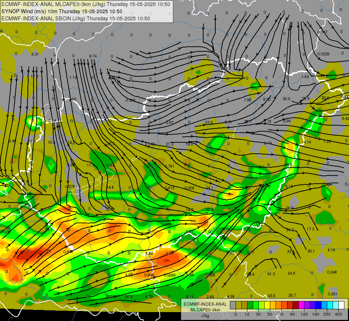
Task: Click the map value 28.9
Action: [289, 208]
